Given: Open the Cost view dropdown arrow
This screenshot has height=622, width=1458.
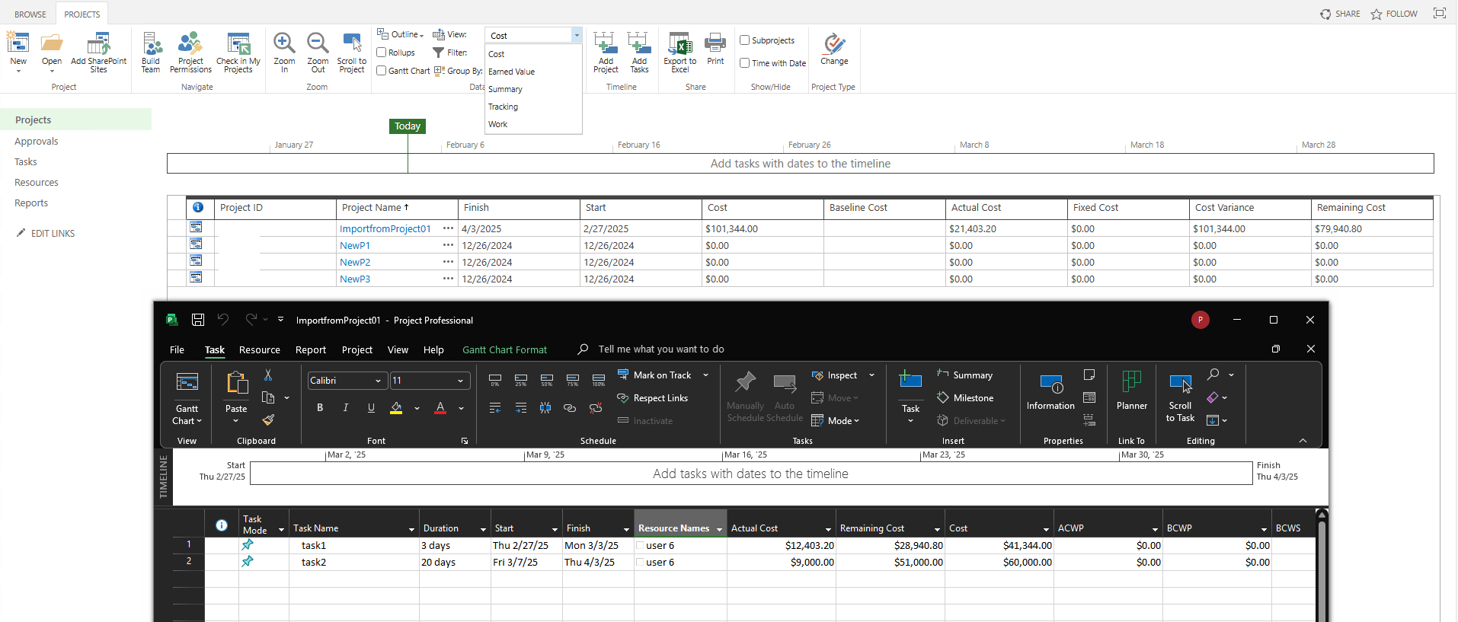Looking at the screenshot, I should [577, 35].
